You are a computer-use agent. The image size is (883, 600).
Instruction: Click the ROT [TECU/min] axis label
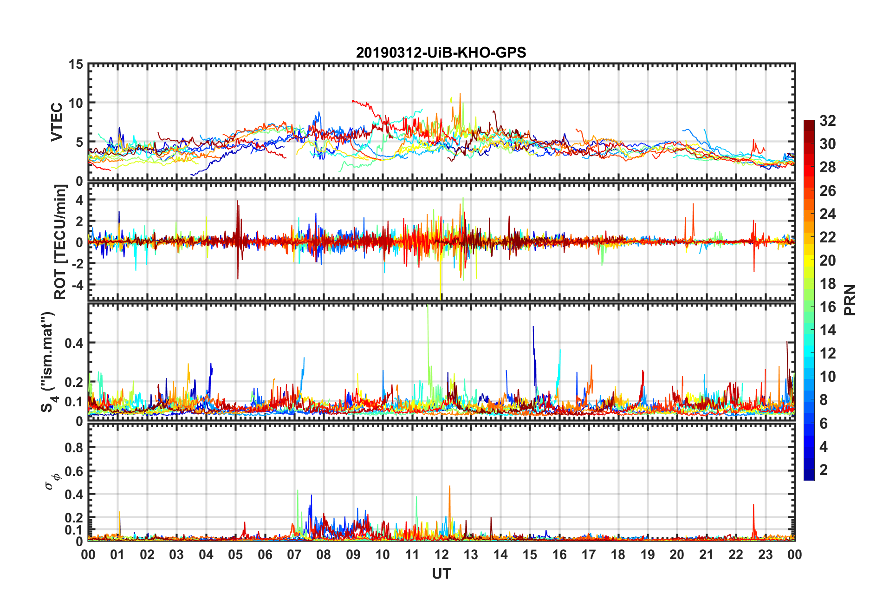pos(60,242)
